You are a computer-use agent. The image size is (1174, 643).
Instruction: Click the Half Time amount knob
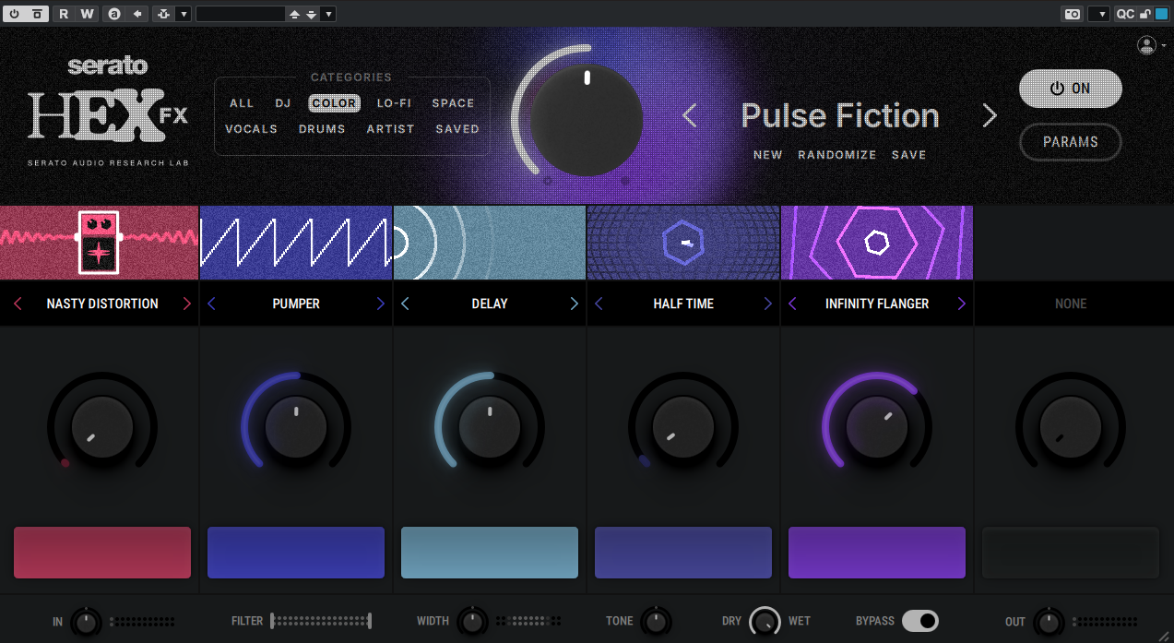(x=683, y=427)
